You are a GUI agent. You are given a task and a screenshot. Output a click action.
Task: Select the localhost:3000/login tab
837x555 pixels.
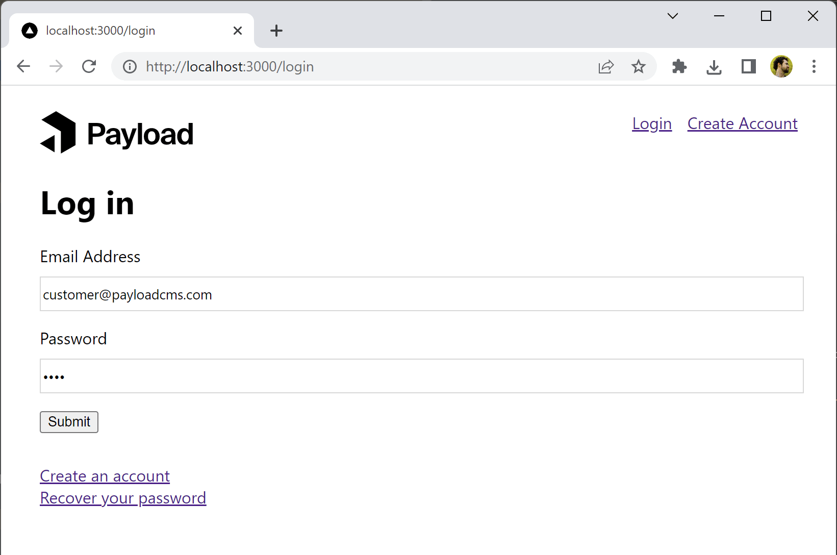132,31
